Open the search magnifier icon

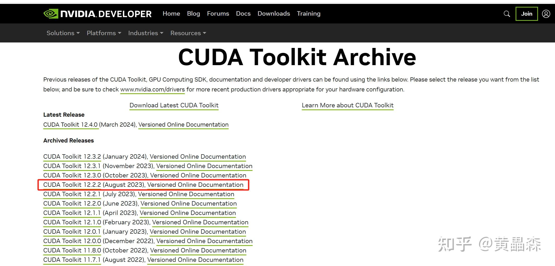(507, 14)
